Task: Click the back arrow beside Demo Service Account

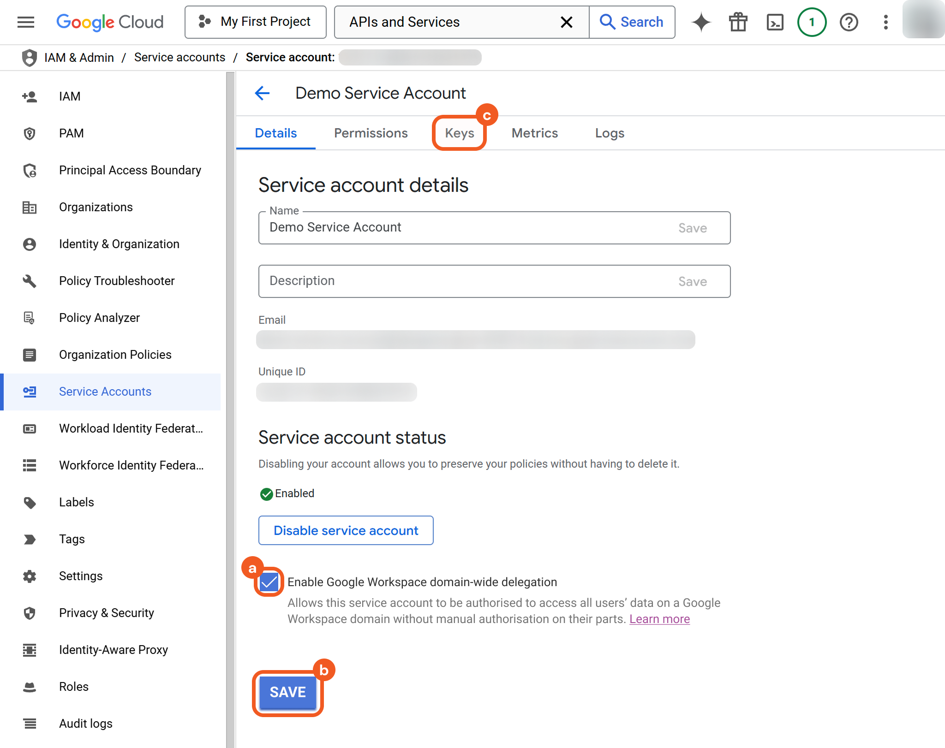Action: 262,93
